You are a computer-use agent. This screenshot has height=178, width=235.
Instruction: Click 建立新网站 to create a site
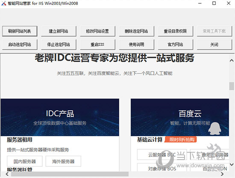(59, 31)
